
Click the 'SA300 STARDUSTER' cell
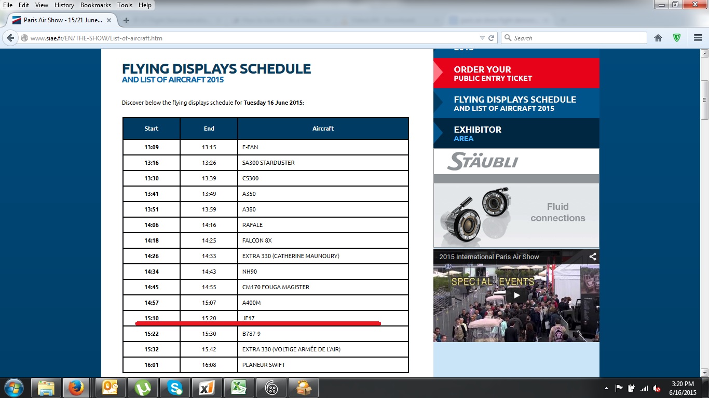[x=323, y=163]
